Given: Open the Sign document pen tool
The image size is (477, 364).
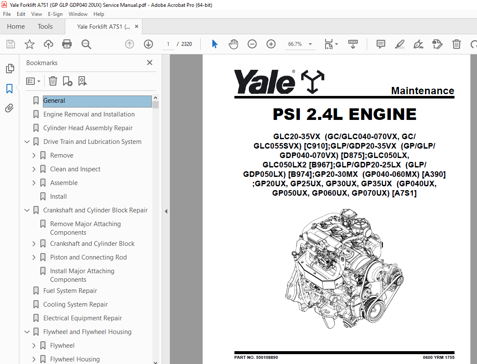Looking at the screenshot, I should (x=418, y=45).
